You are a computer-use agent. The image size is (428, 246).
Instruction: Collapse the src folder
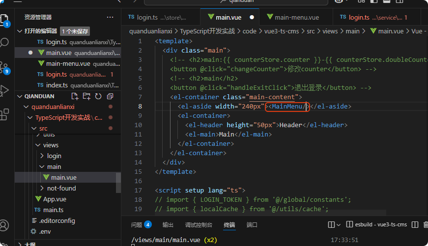coord(34,128)
